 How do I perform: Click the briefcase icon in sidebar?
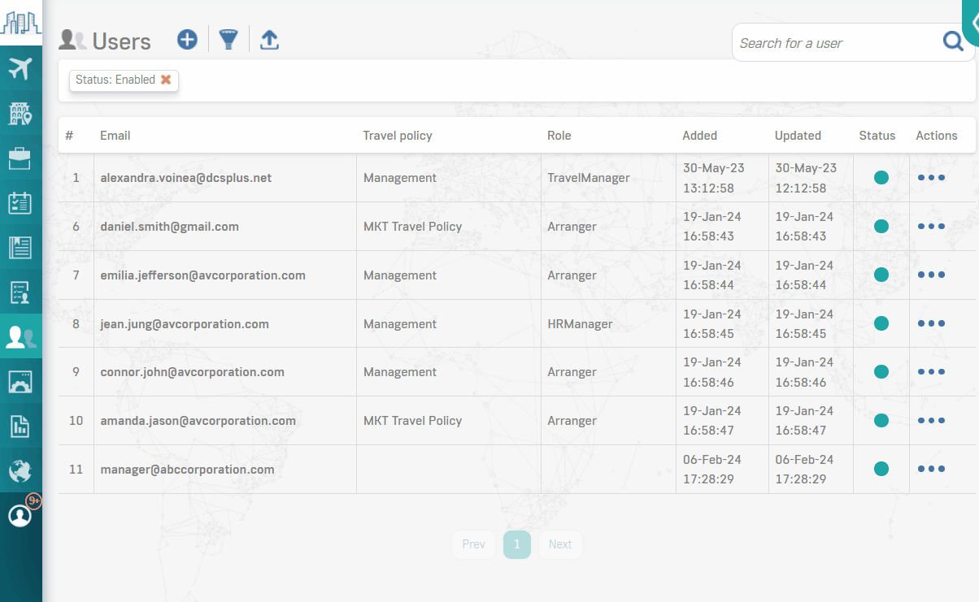click(x=20, y=158)
